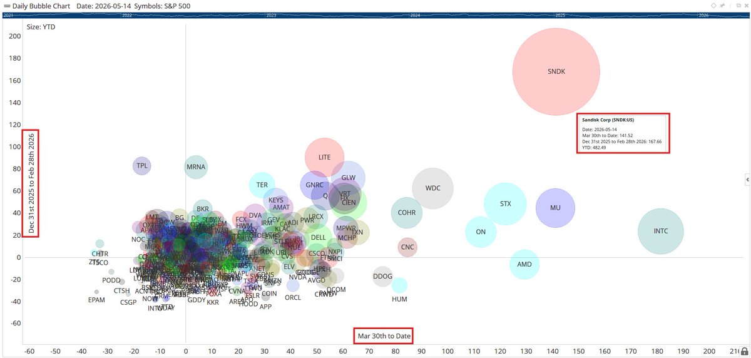
Task: Select the WDC bubble
Action: (x=432, y=188)
